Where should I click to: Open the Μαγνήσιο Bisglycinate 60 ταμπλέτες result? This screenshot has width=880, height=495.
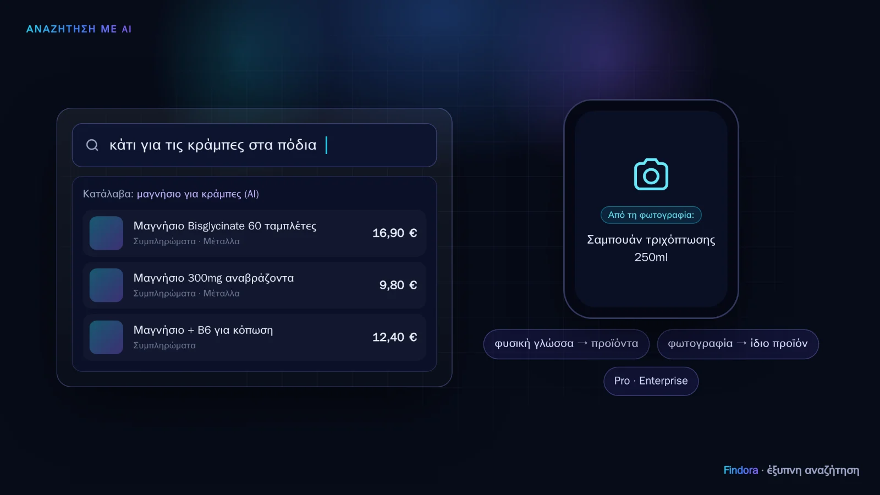(x=254, y=233)
